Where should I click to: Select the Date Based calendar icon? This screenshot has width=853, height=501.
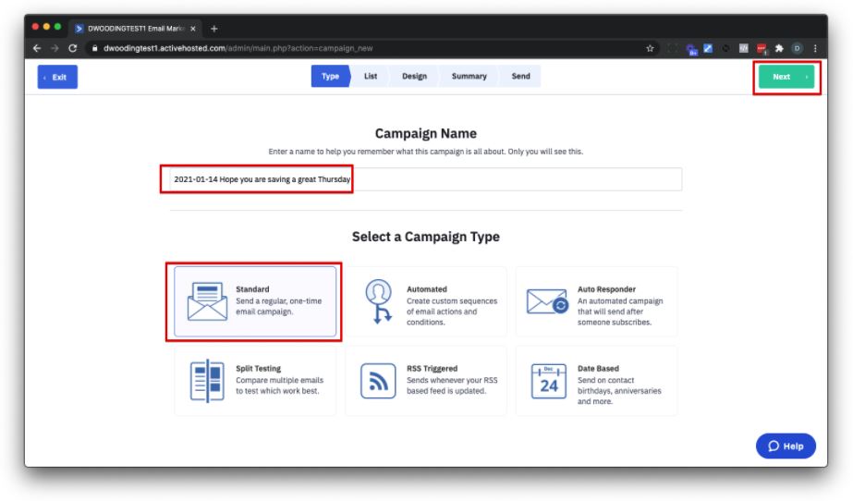click(x=548, y=380)
